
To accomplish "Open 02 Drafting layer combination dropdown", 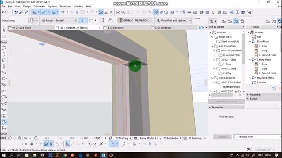I will [x=122, y=138].
